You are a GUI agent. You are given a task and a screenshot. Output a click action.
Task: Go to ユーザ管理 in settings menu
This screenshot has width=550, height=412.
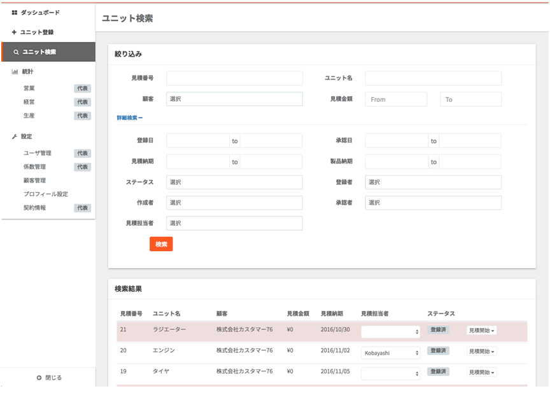click(38, 153)
